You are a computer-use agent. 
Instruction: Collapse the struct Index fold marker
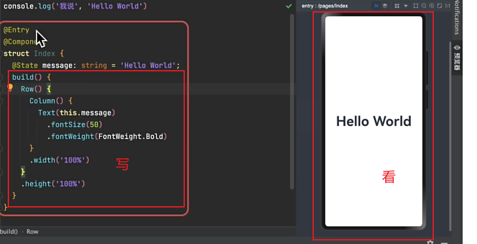(1, 54)
